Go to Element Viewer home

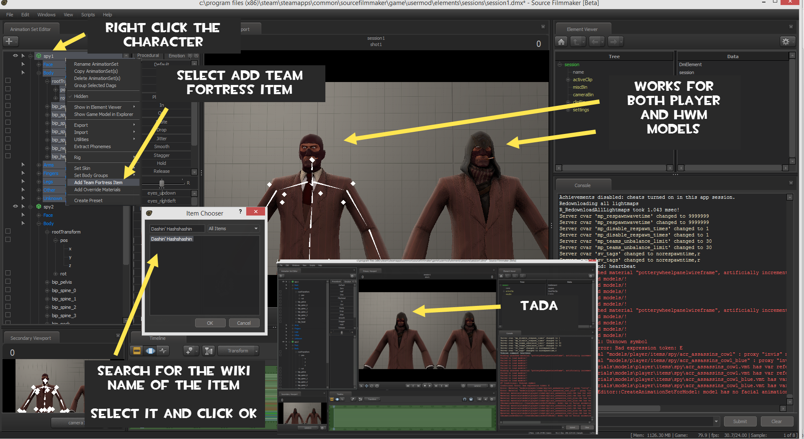[x=562, y=41]
